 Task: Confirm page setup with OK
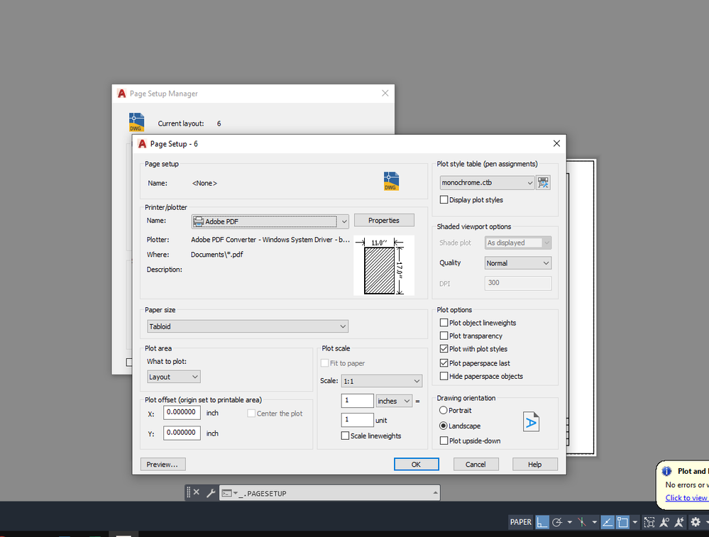click(x=416, y=464)
